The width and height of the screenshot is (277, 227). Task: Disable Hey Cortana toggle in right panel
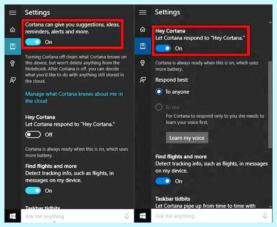pyautogui.click(x=163, y=48)
